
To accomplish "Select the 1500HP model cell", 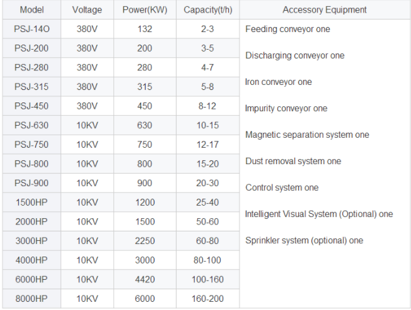I will tap(32, 202).
